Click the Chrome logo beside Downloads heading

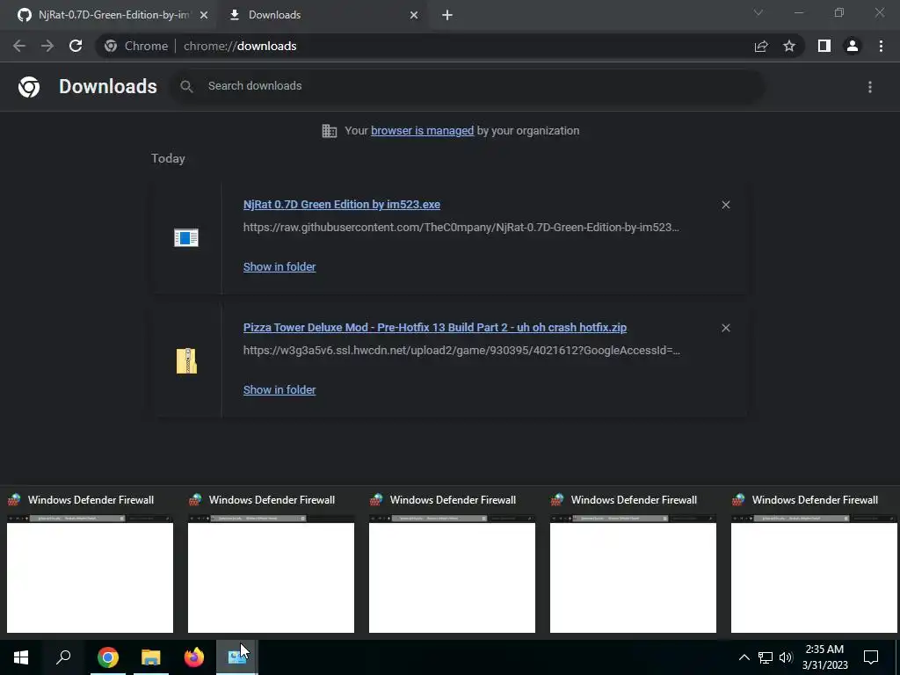click(29, 87)
